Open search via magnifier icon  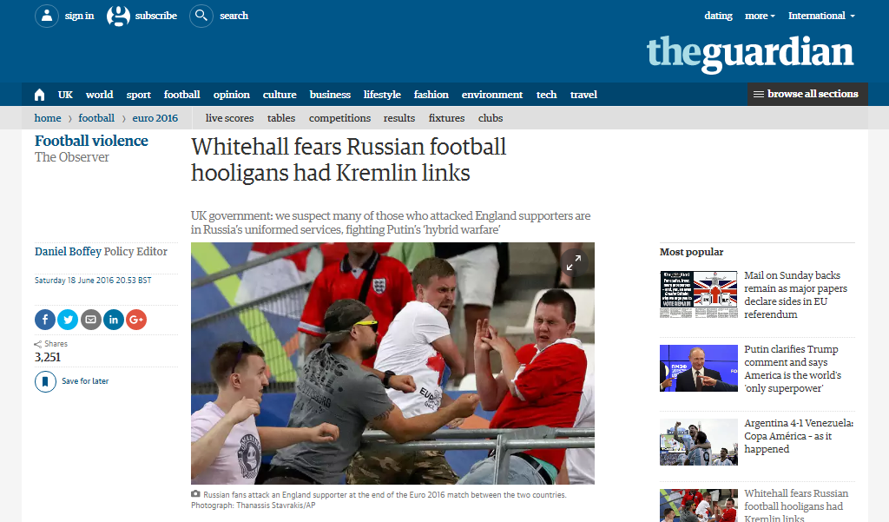point(201,16)
